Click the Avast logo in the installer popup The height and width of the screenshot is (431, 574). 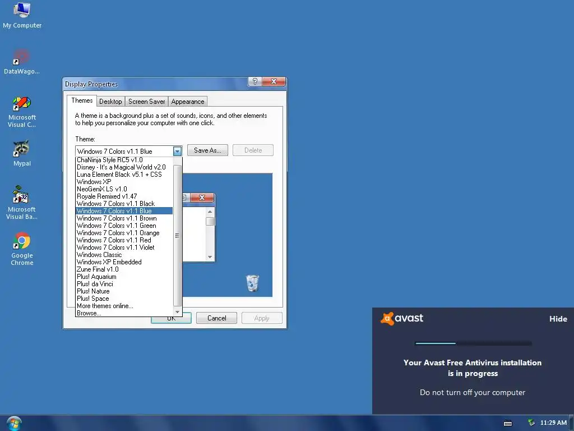(401, 318)
